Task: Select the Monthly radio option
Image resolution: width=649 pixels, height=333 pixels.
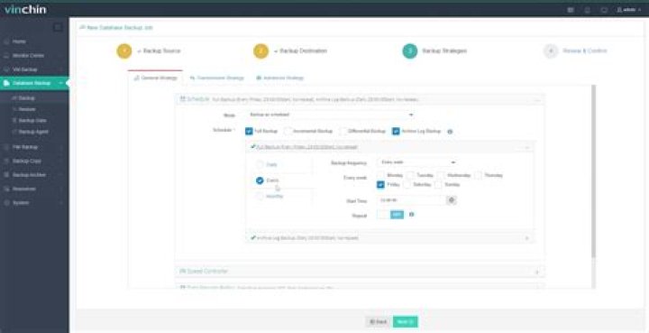Action: coord(260,197)
